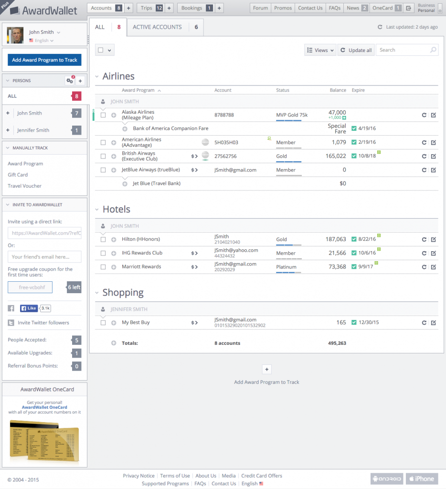The width and height of the screenshot is (446, 489).
Task: Click the friend's email input field
Action: pos(44,257)
